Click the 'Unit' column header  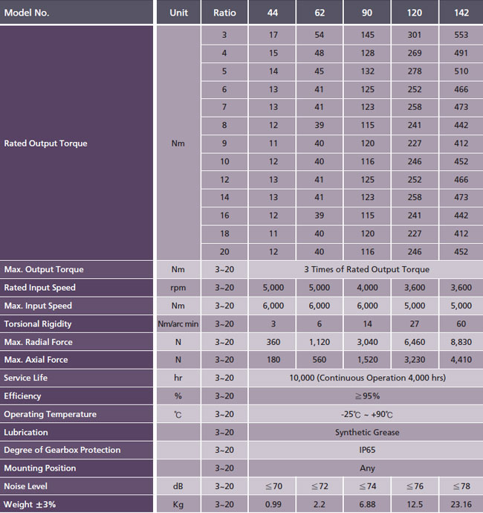point(178,12)
